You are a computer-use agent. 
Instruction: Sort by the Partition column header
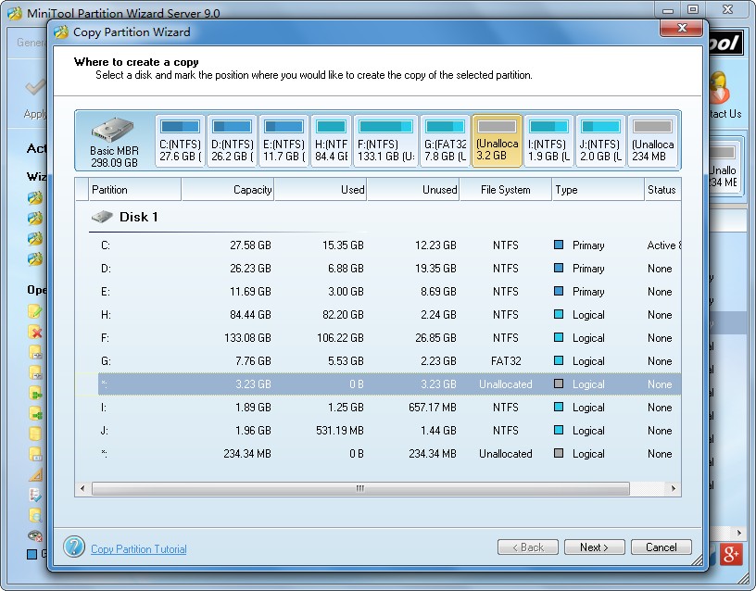point(134,190)
